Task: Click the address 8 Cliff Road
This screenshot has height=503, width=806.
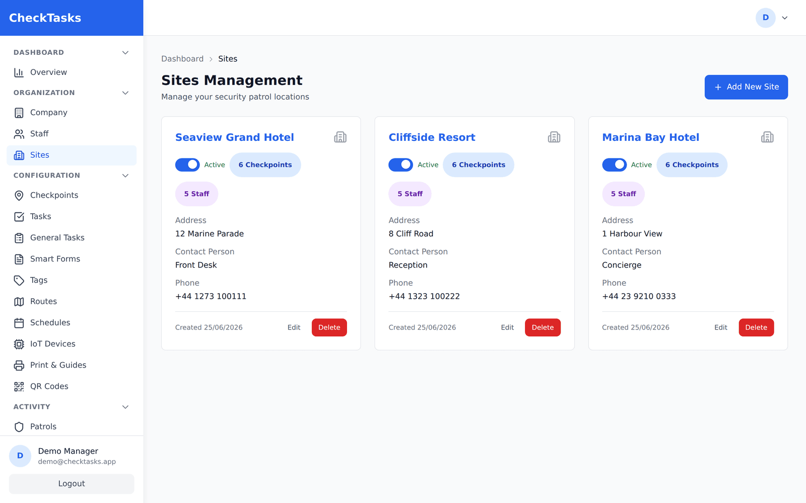Action: 411,234
